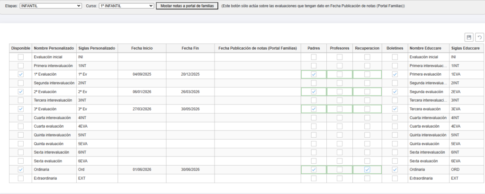Sort by Fecha Inicio column header
The height and width of the screenshot is (194, 485).
coord(142,48)
